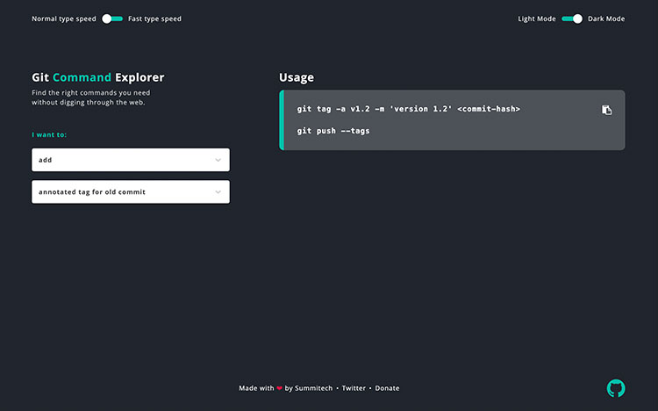This screenshot has width=658, height=411.
Task: Click the Usage heading
Action: (x=297, y=77)
